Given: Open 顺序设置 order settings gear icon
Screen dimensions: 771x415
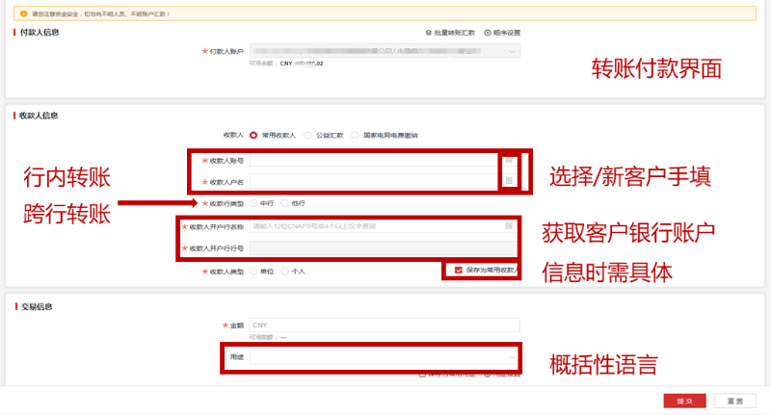Looking at the screenshot, I should [487, 33].
